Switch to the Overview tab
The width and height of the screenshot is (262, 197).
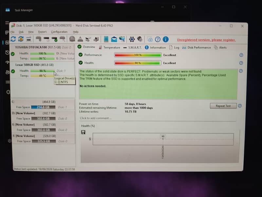tap(86, 47)
